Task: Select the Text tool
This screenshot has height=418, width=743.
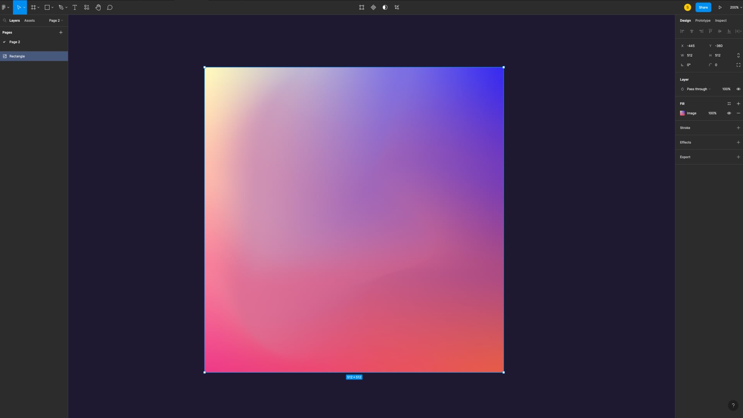Action: (x=75, y=7)
